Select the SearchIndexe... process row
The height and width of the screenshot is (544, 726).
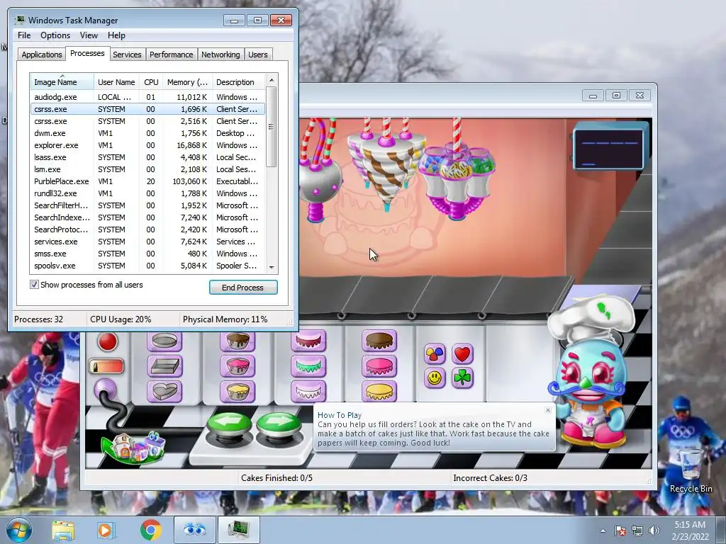tap(147, 217)
